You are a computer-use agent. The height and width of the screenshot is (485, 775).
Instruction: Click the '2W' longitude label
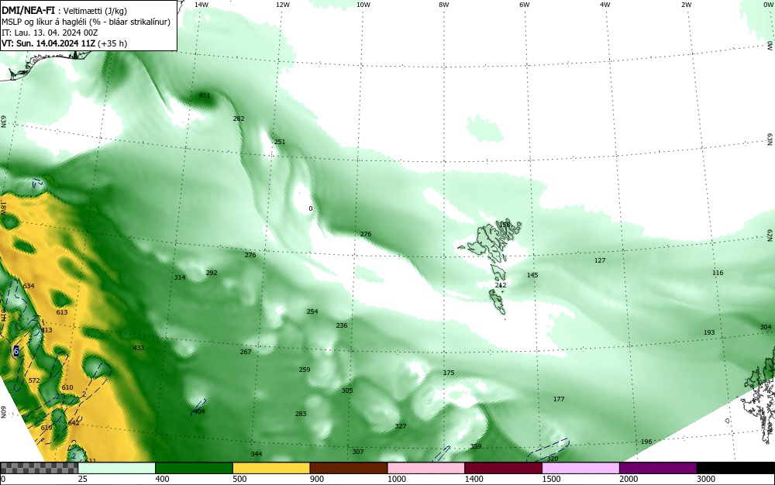click(686, 5)
